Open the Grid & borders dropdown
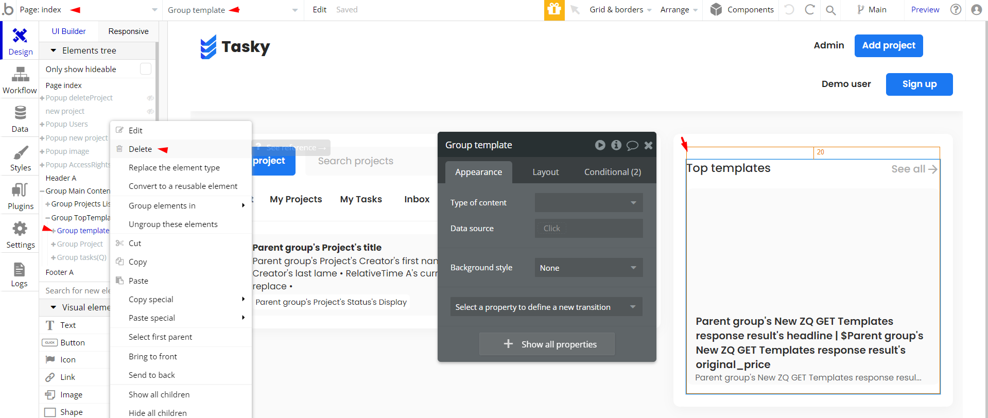 pyautogui.click(x=620, y=9)
